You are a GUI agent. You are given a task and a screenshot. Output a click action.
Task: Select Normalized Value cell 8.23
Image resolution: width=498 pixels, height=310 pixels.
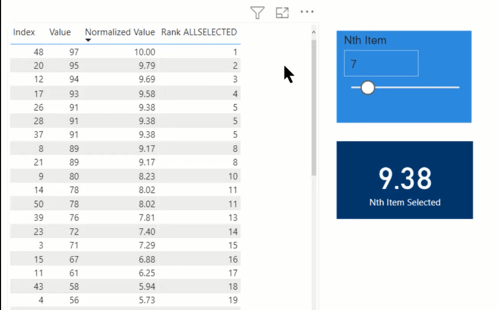click(x=147, y=176)
